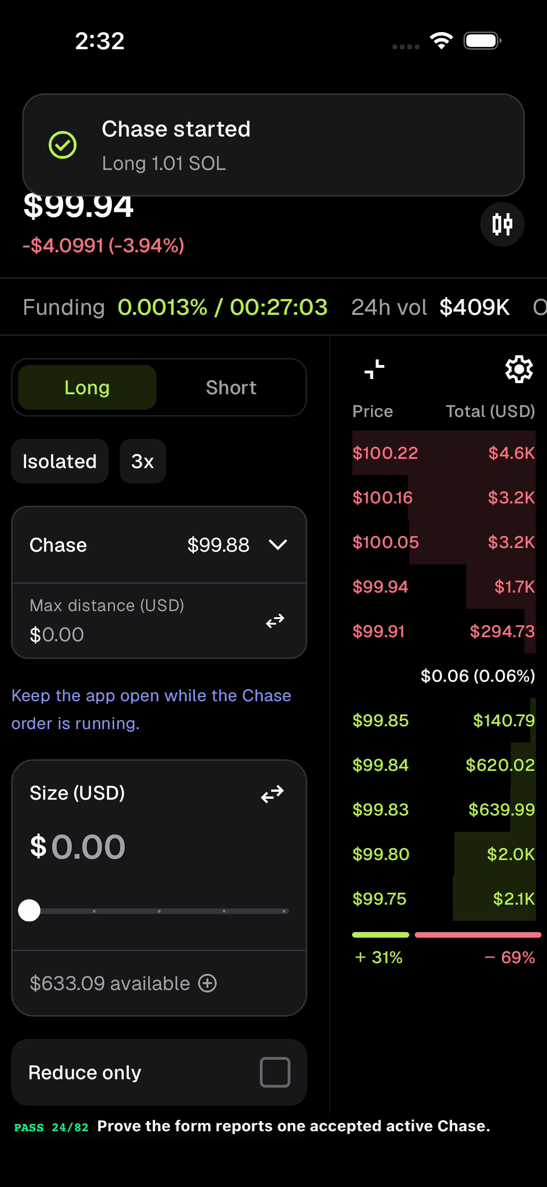Open the 3x leverage selector
The width and height of the screenshot is (547, 1187).
click(143, 461)
